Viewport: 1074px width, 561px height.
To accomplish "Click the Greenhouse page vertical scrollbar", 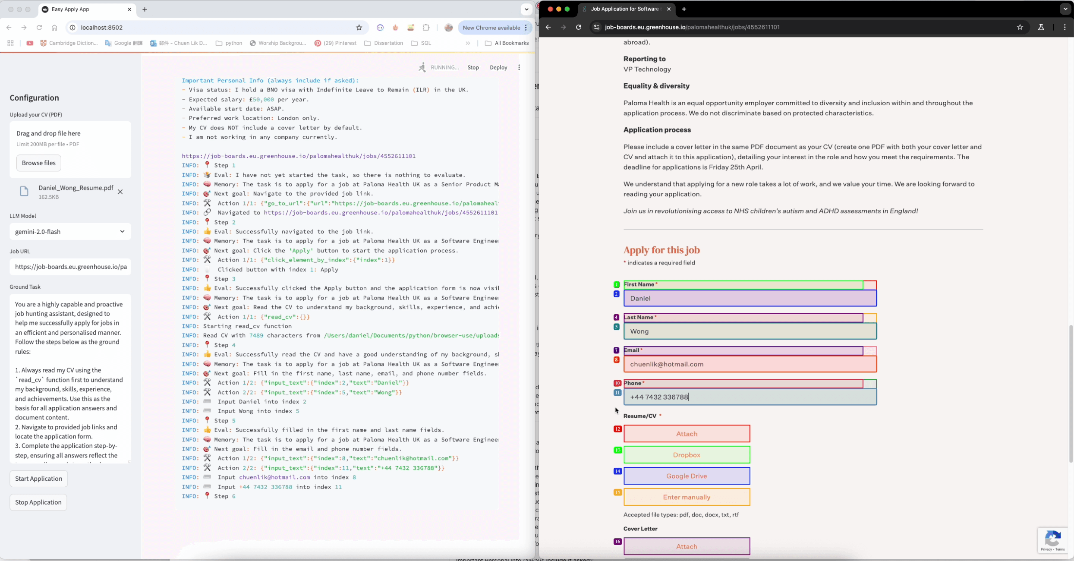I will [x=1071, y=393].
